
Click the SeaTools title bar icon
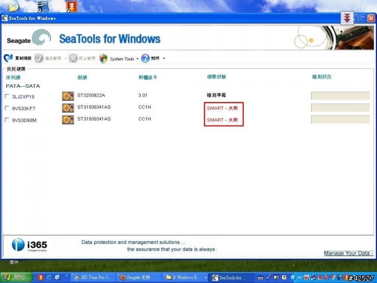[5, 18]
